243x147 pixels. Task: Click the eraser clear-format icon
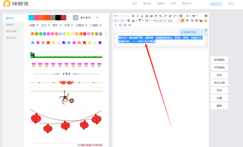click(165, 16)
